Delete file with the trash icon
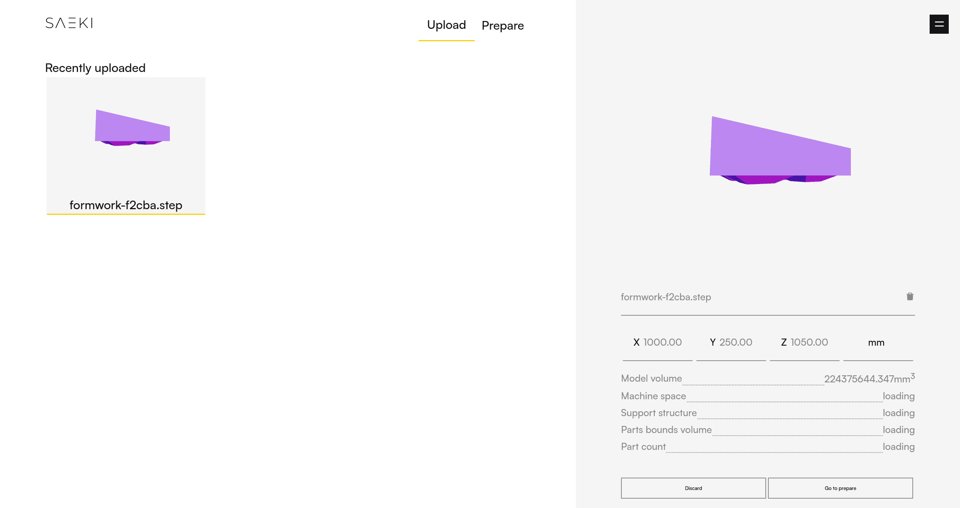Screen dimensions: 960x508 (x=910, y=297)
